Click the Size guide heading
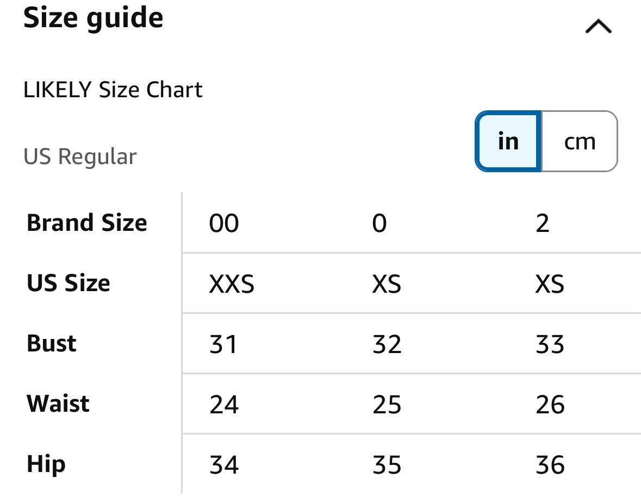This screenshot has height=497, width=641. pos(93,18)
